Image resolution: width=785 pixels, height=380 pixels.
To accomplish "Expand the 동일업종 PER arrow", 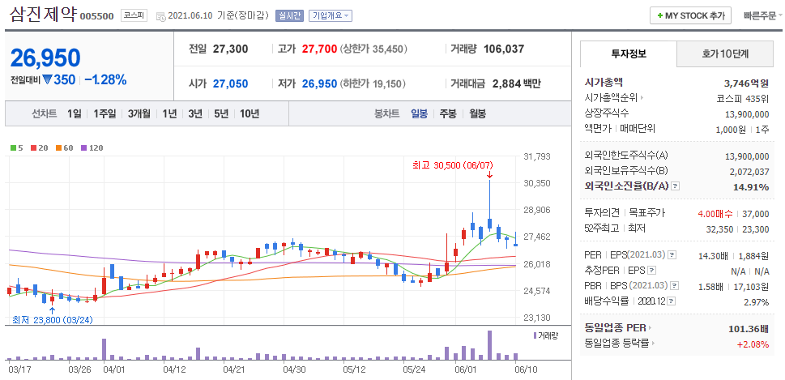I will click(x=651, y=328).
